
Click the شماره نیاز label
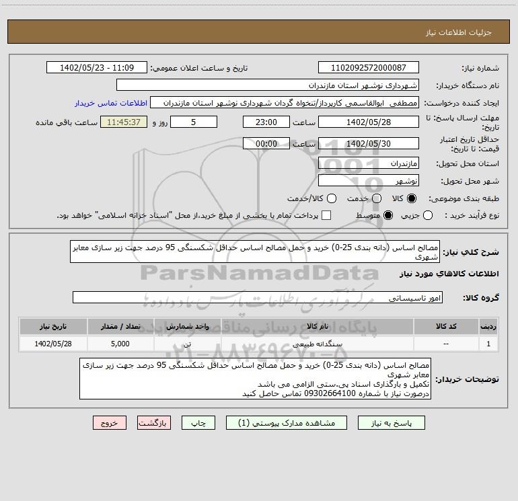coord(480,68)
